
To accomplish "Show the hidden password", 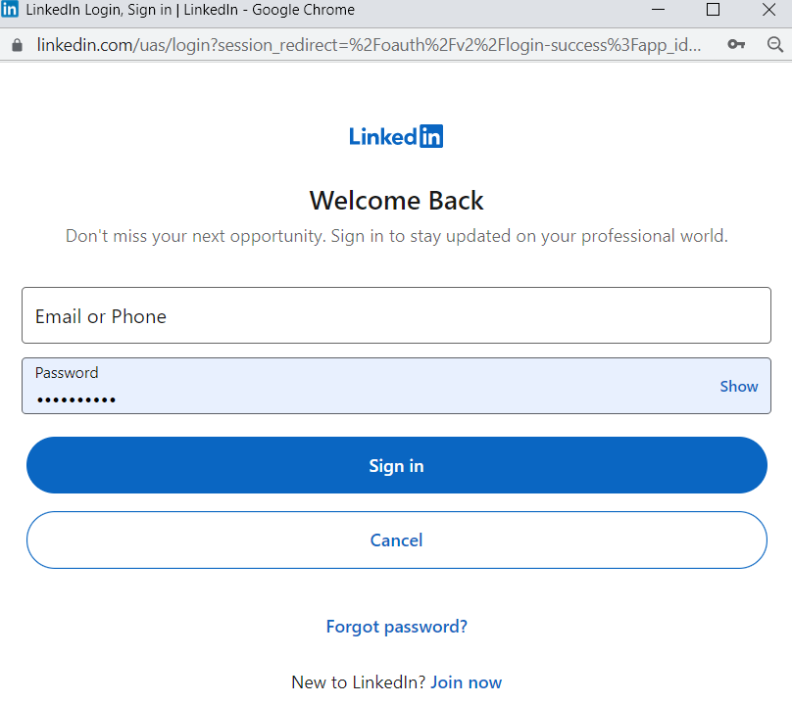I will 738,386.
